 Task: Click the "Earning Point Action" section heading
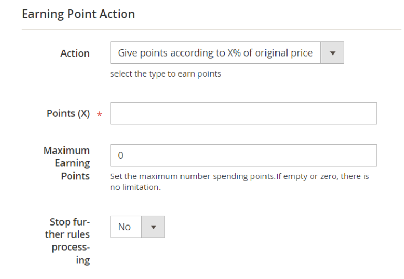78,14
